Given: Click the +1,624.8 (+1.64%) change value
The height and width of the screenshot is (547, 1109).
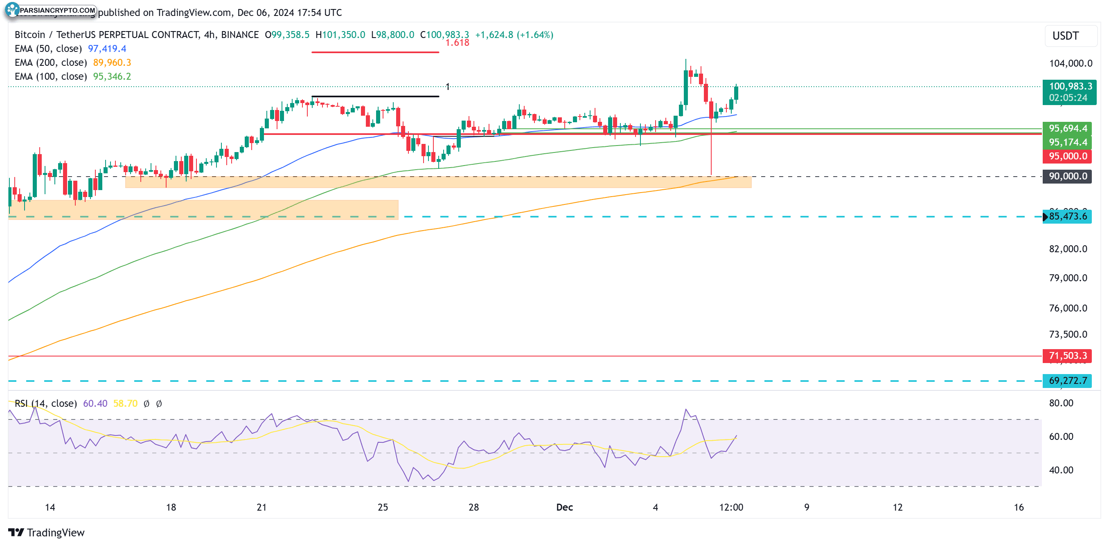Looking at the screenshot, I should point(514,35).
